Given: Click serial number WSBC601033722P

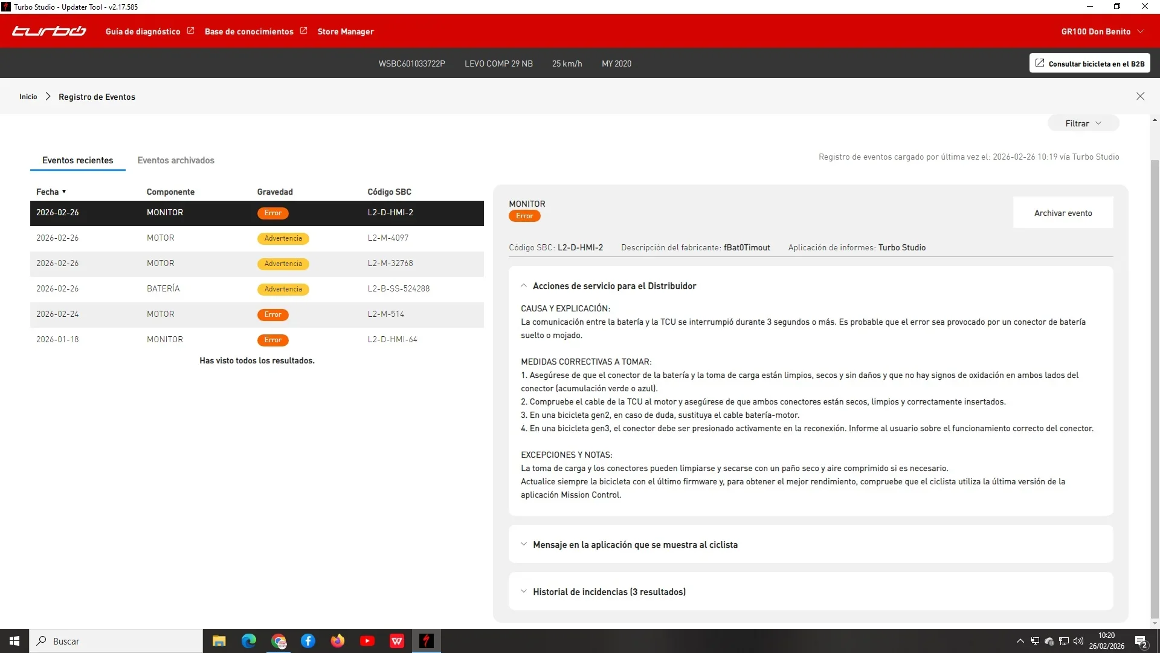Looking at the screenshot, I should point(411,63).
